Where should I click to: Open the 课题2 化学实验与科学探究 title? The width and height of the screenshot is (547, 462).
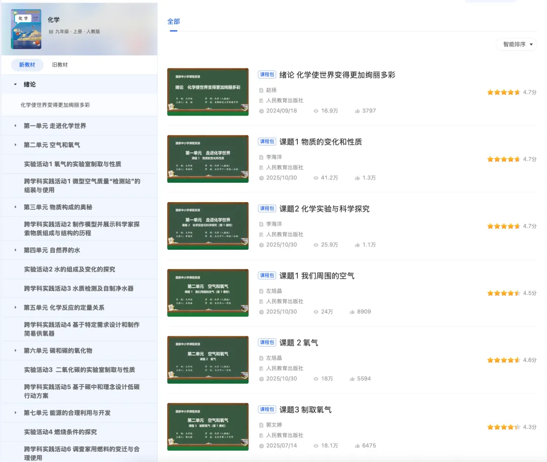(325, 209)
